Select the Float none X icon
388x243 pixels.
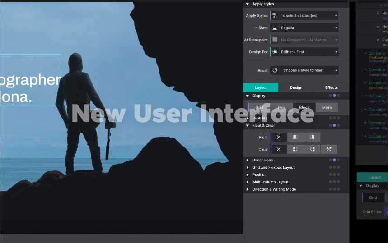279,137
